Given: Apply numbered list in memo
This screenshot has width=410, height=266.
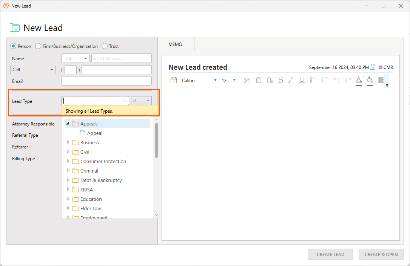Looking at the screenshot, I should [x=325, y=80].
